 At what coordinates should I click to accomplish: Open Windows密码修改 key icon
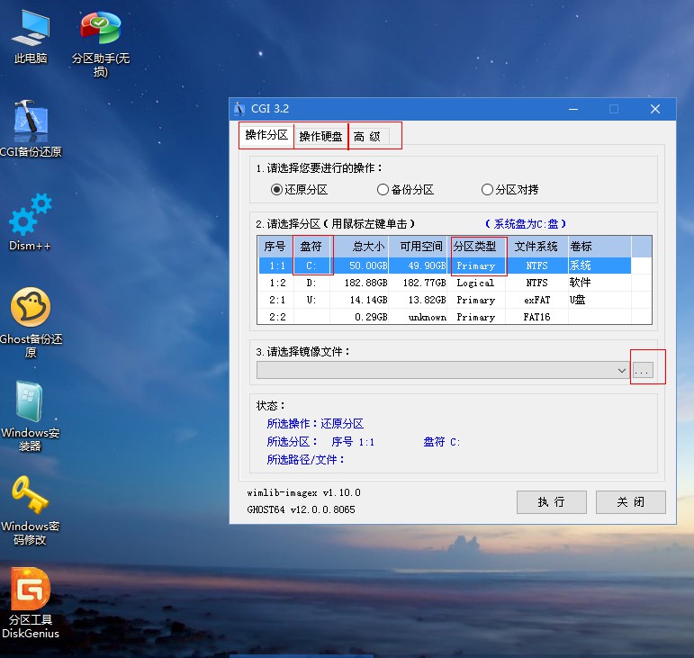30,509
